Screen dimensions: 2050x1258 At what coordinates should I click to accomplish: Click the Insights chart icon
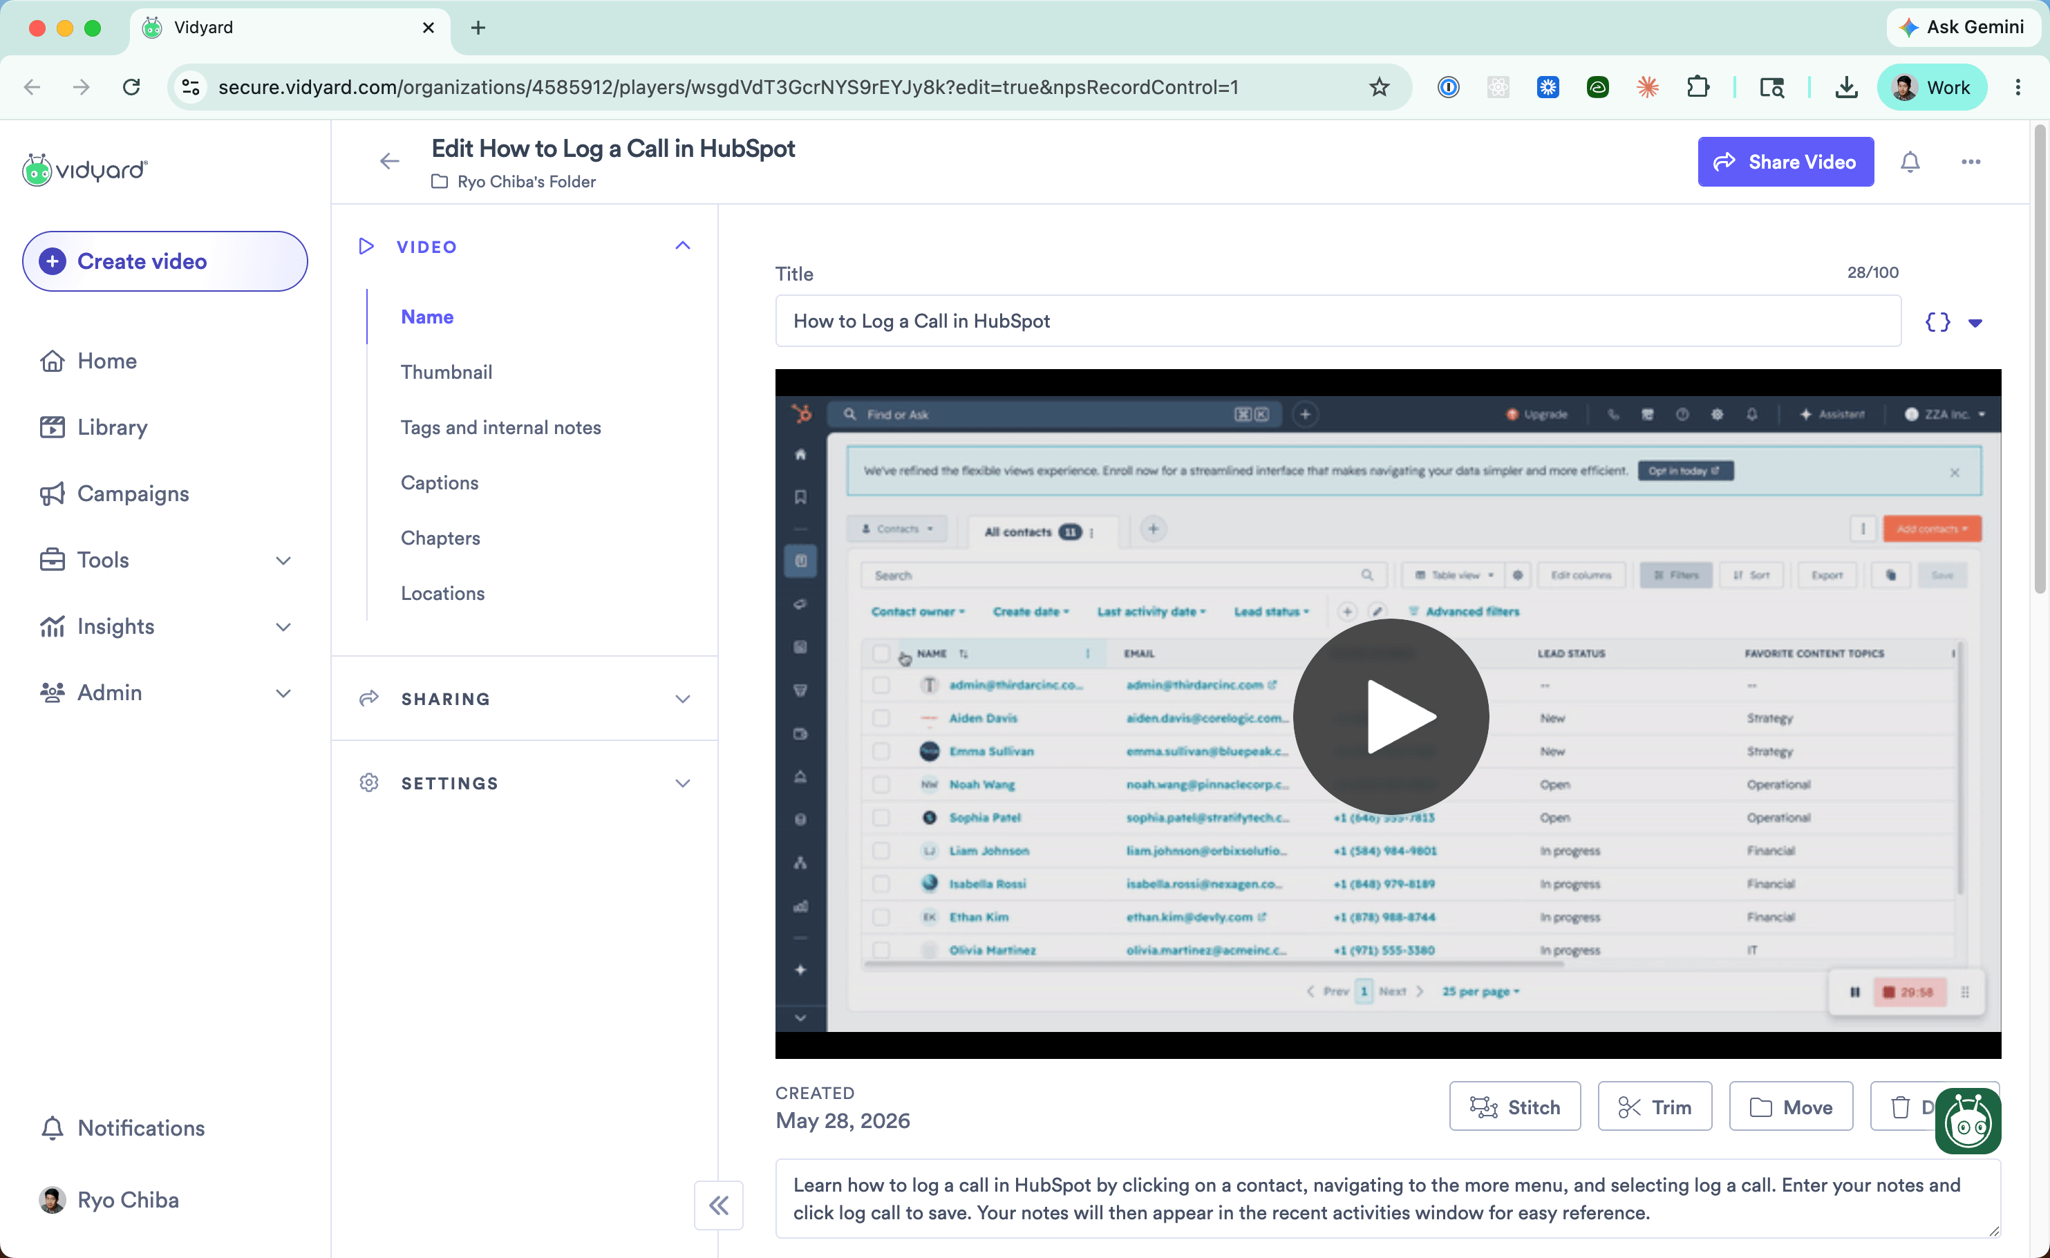tap(53, 626)
